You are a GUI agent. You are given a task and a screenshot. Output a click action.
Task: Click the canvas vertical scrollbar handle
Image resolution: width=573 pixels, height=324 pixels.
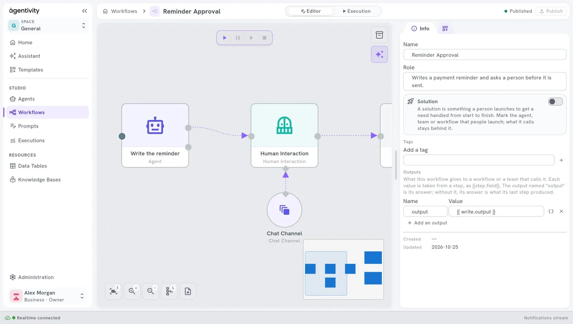point(396,165)
